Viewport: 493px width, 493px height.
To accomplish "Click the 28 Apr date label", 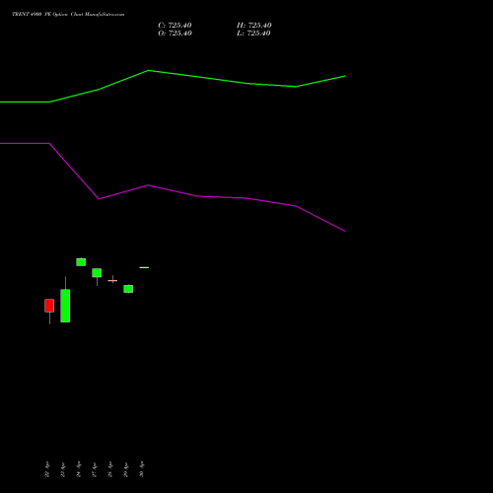I will [110, 469].
